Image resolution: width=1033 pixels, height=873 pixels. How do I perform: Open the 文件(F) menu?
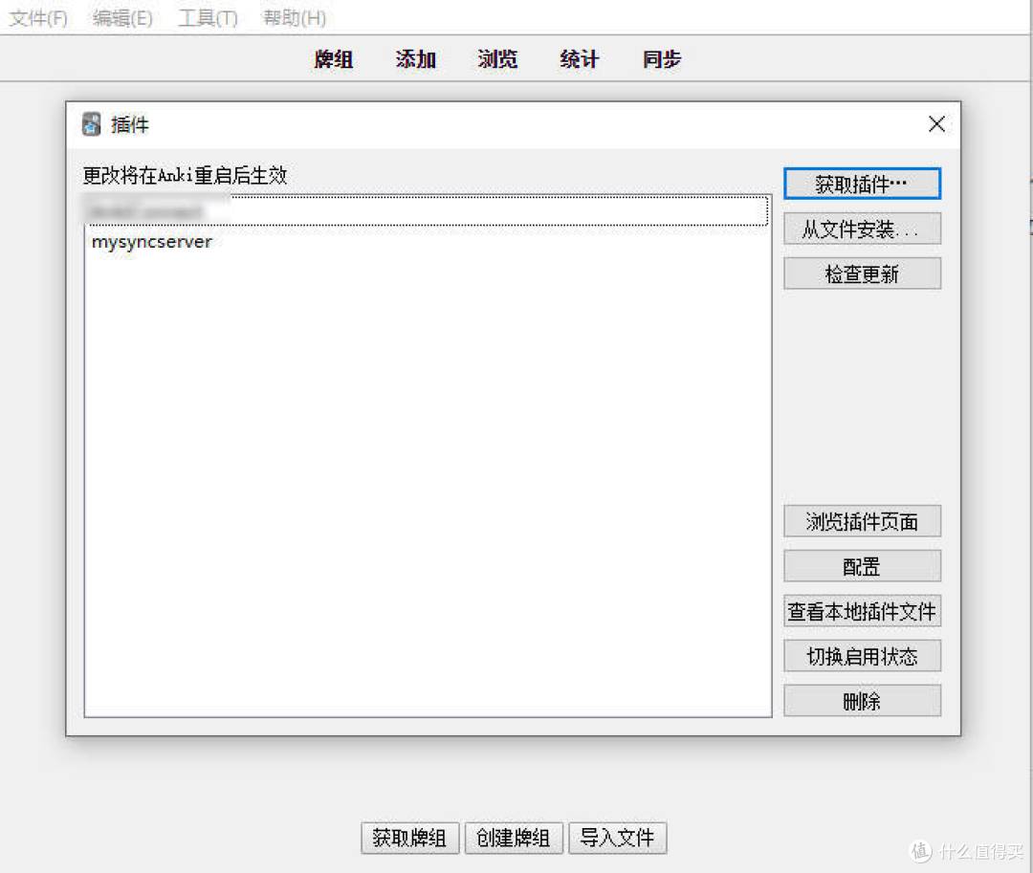click(x=37, y=17)
